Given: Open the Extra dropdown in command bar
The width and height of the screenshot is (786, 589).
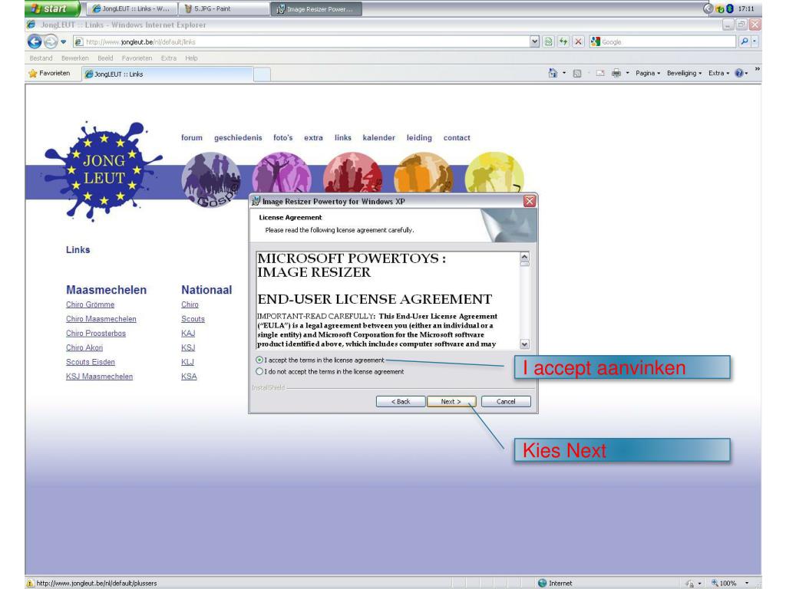Looking at the screenshot, I should (x=718, y=73).
